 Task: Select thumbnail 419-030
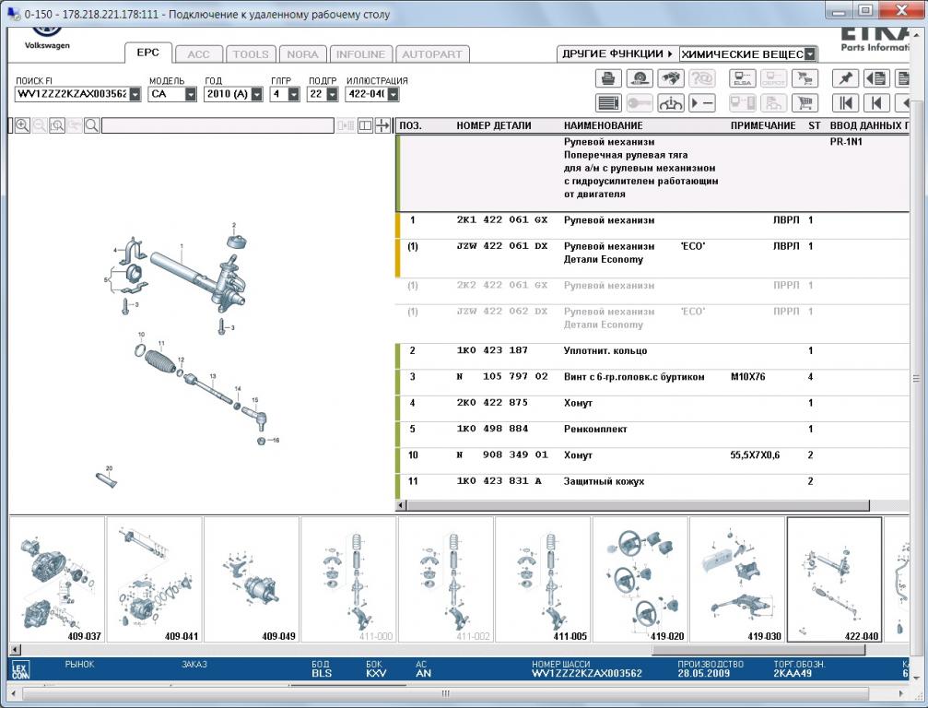click(x=737, y=580)
